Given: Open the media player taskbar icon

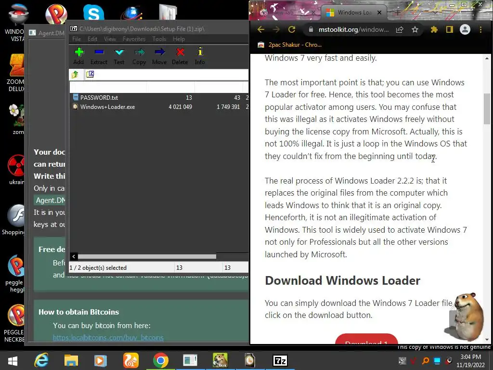Looking at the screenshot, I should point(101,360).
